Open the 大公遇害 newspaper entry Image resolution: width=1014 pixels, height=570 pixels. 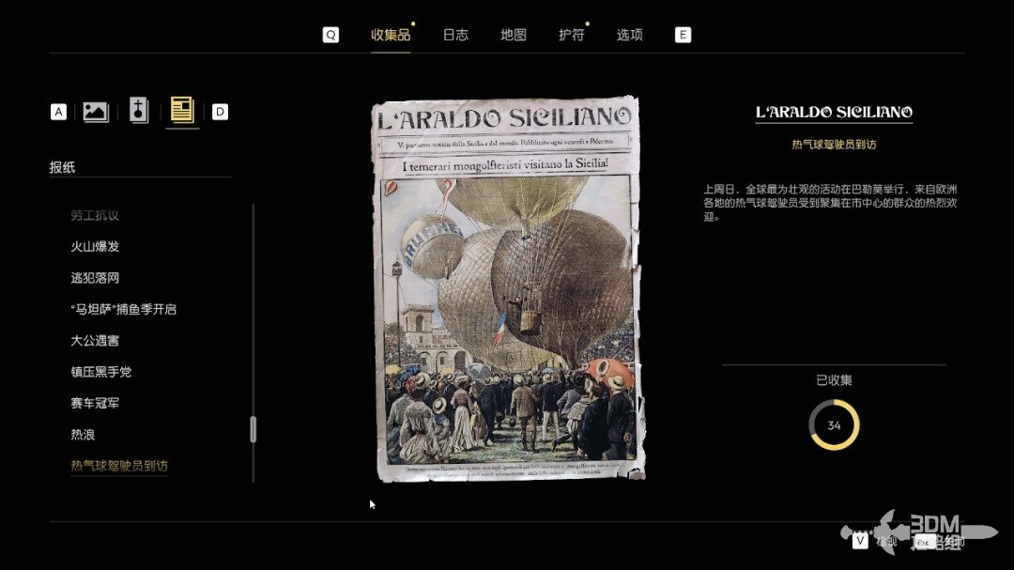click(95, 340)
